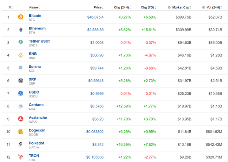Sort by Chg (7D) column header
Screen dimensions: 228x162
click(x=149, y=7)
